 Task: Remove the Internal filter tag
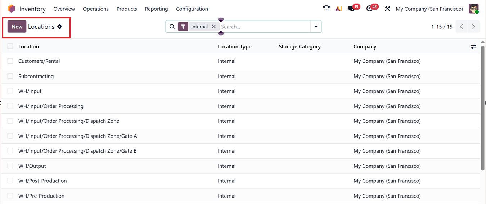(x=213, y=27)
